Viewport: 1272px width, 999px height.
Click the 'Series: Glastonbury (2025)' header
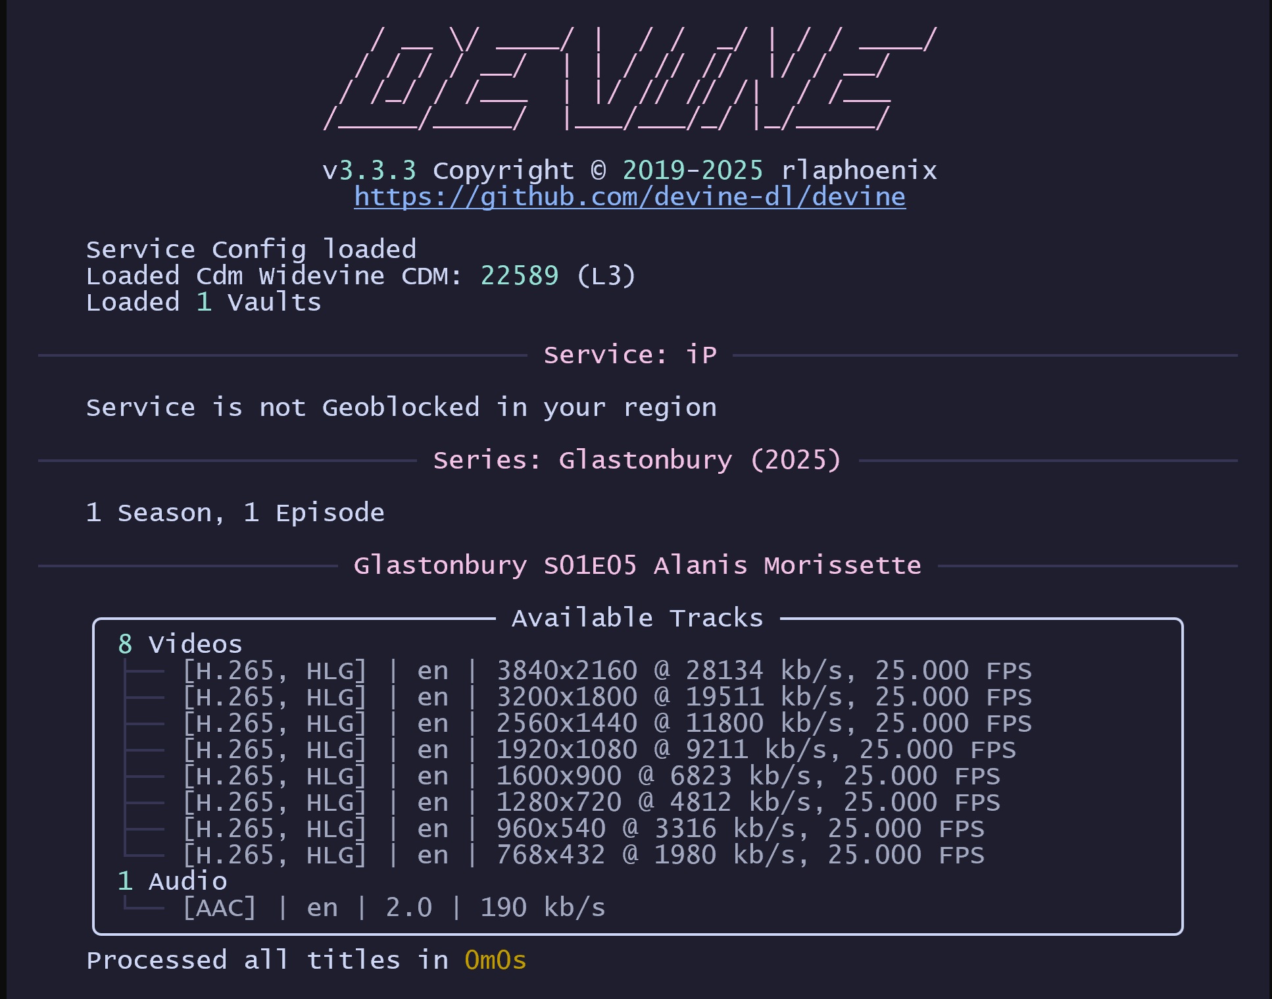click(637, 460)
